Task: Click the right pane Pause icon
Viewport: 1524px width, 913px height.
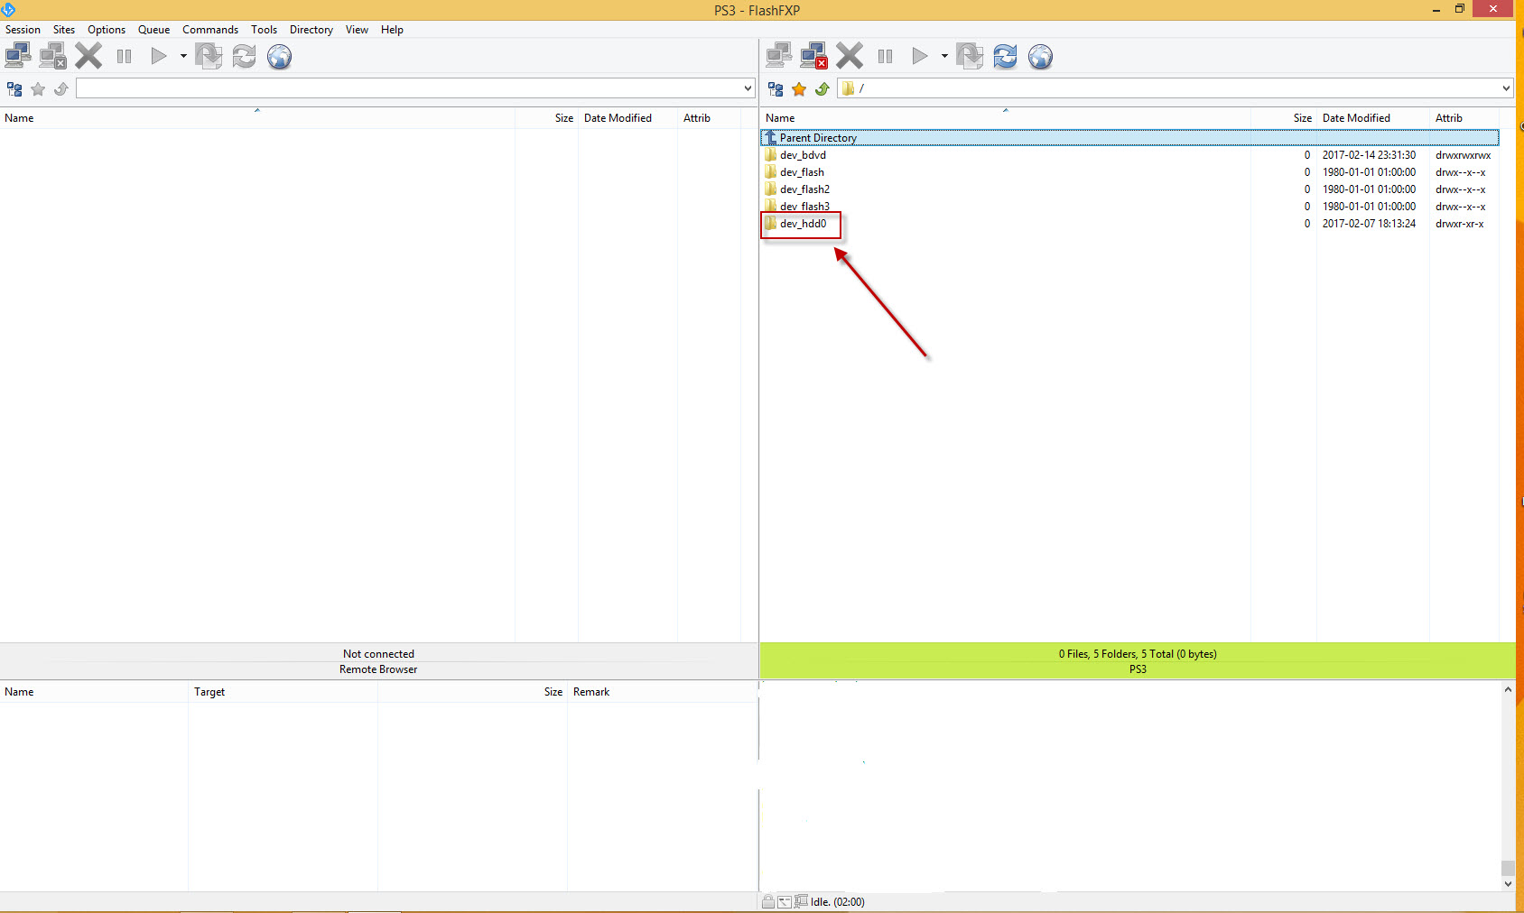Action: [x=885, y=57]
